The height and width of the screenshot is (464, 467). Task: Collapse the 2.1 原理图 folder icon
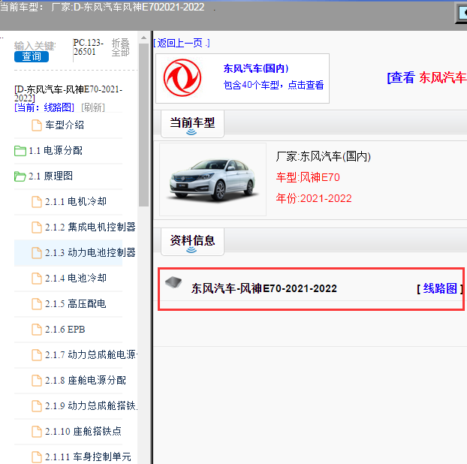(20, 176)
